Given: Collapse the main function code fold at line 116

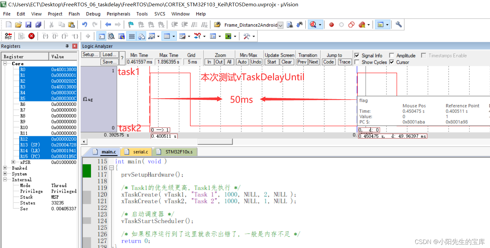Looking at the screenshot, I should click(x=111, y=168).
